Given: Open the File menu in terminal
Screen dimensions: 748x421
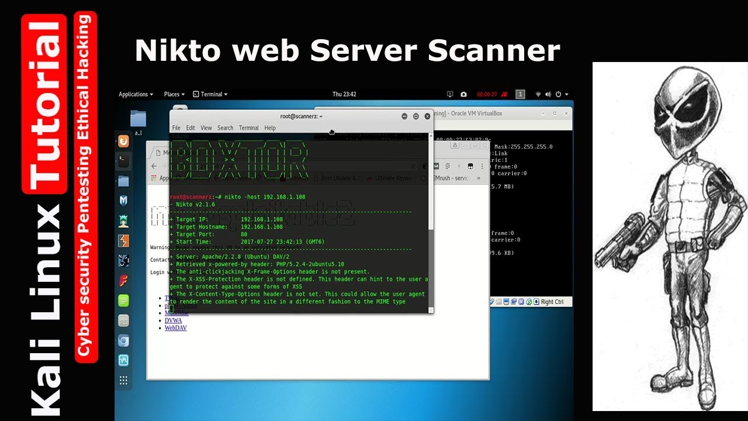Looking at the screenshot, I should pos(176,127).
